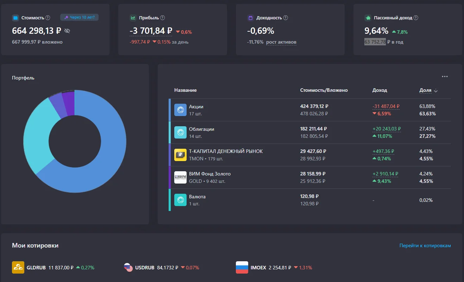Click the portfolio total 664 298,13 ₽
Screen dimensions: 464x282
point(37,31)
